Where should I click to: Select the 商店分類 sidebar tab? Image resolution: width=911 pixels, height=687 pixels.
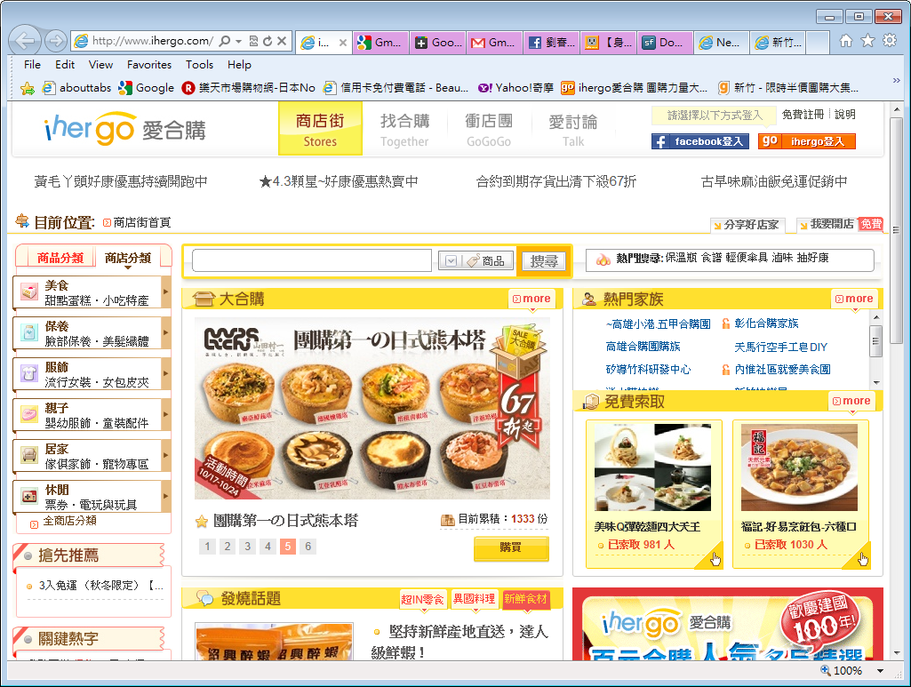(128, 258)
